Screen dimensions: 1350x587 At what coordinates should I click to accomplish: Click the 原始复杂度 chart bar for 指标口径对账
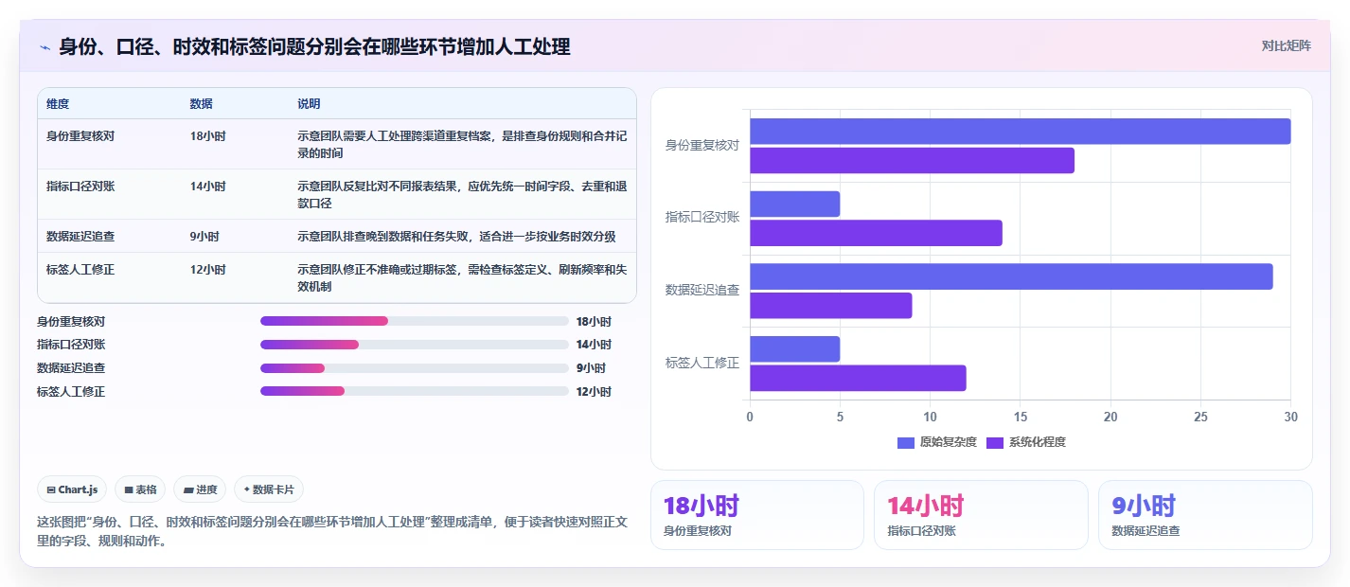pyautogui.click(x=795, y=204)
